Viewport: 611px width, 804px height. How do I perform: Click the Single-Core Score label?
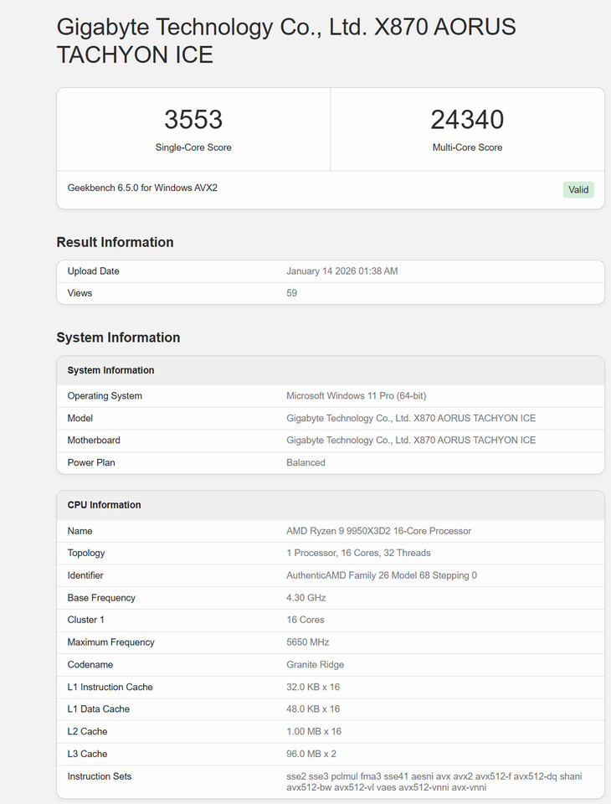point(193,147)
